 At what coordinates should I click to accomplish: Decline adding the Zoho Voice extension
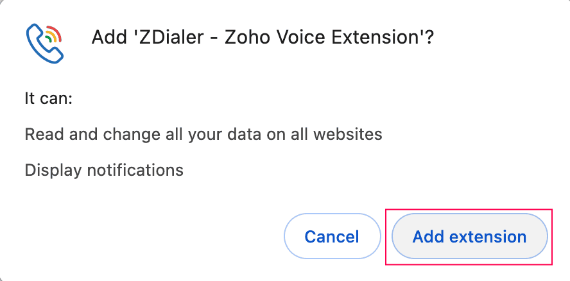coord(331,237)
